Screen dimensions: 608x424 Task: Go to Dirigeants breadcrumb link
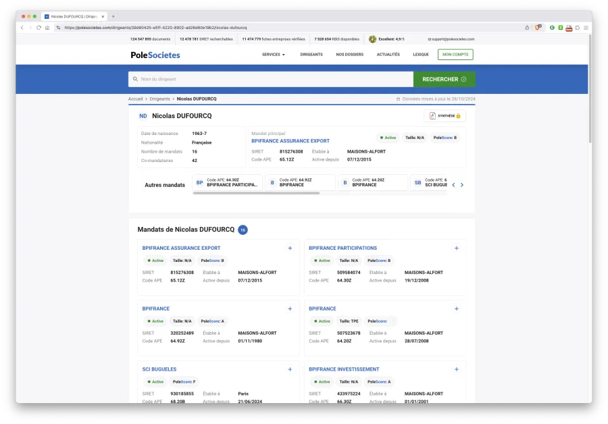click(x=159, y=99)
